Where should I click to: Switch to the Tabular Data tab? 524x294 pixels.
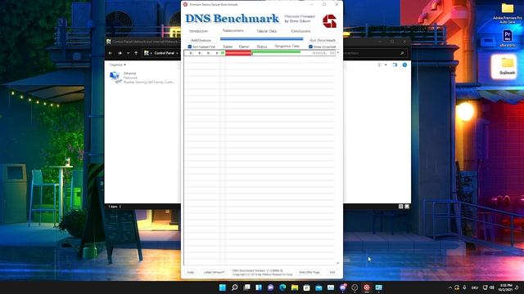pyautogui.click(x=266, y=31)
